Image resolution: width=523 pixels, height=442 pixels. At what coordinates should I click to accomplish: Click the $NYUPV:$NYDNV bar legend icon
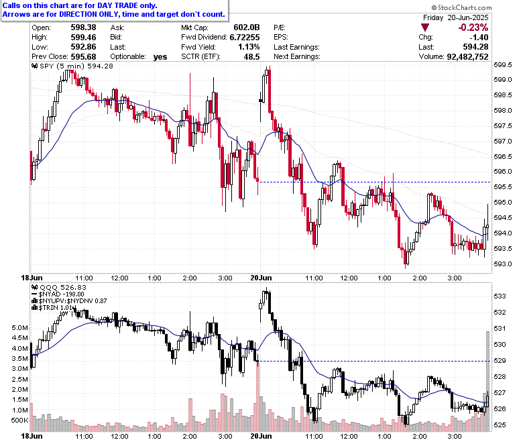(34, 301)
